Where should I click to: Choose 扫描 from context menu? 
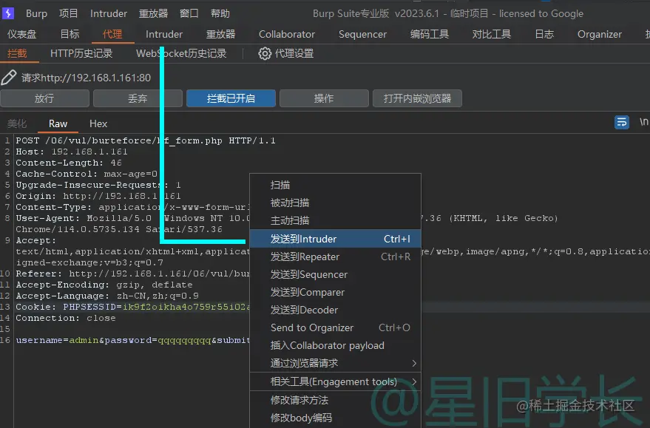coord(336,185)
